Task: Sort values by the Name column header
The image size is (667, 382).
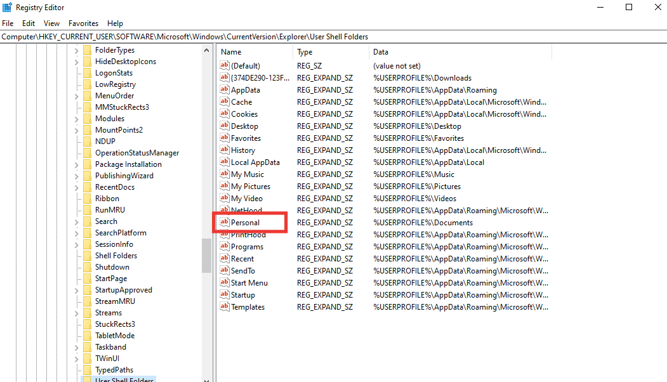Action: (x=254, y=52)
